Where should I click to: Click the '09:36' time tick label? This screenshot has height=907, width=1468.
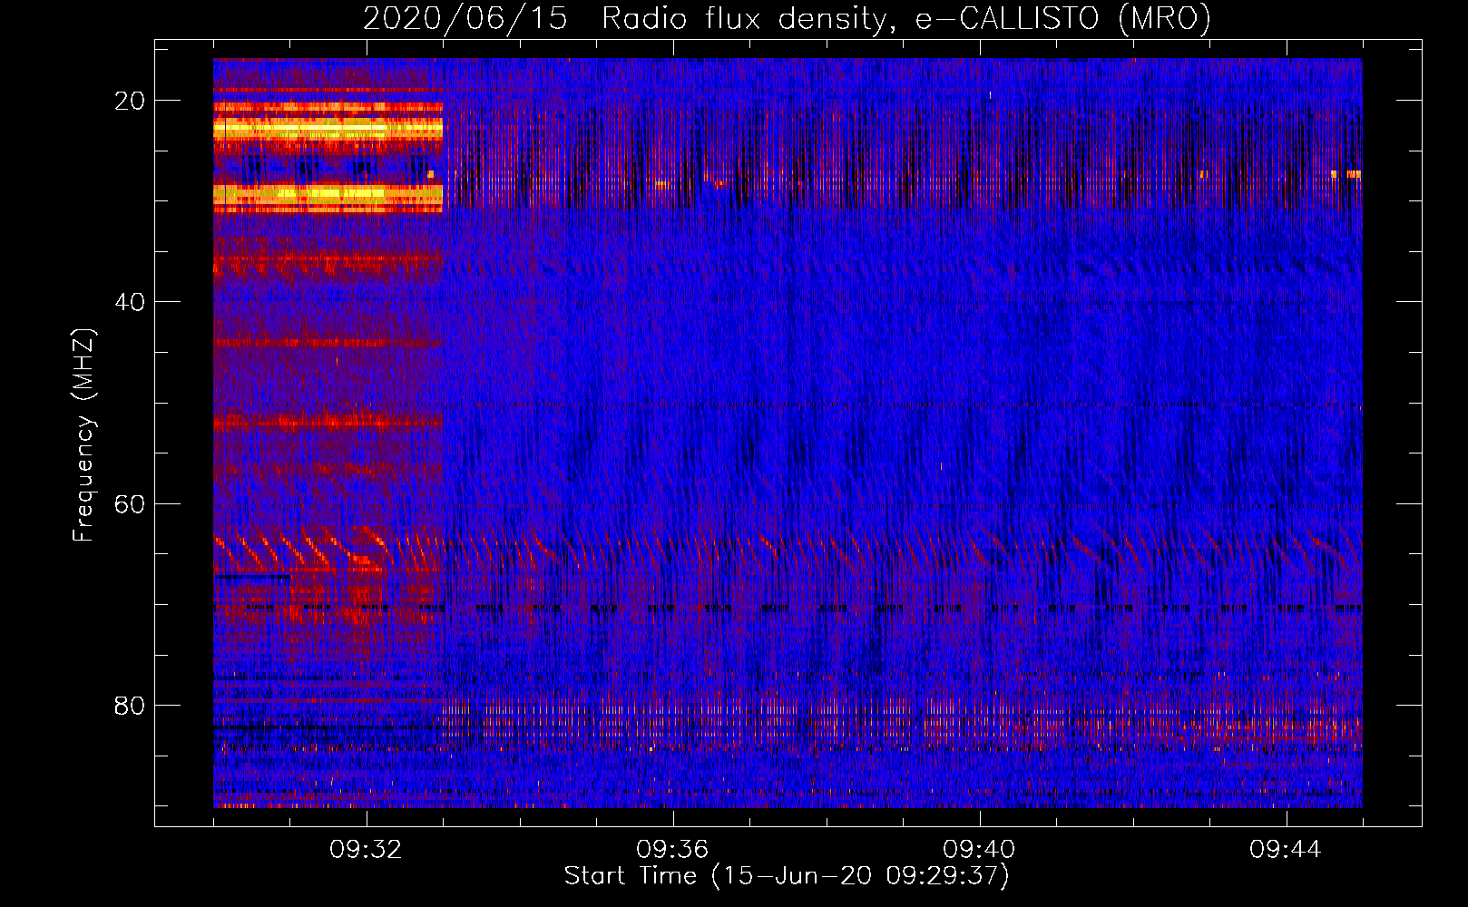point(672,850)
